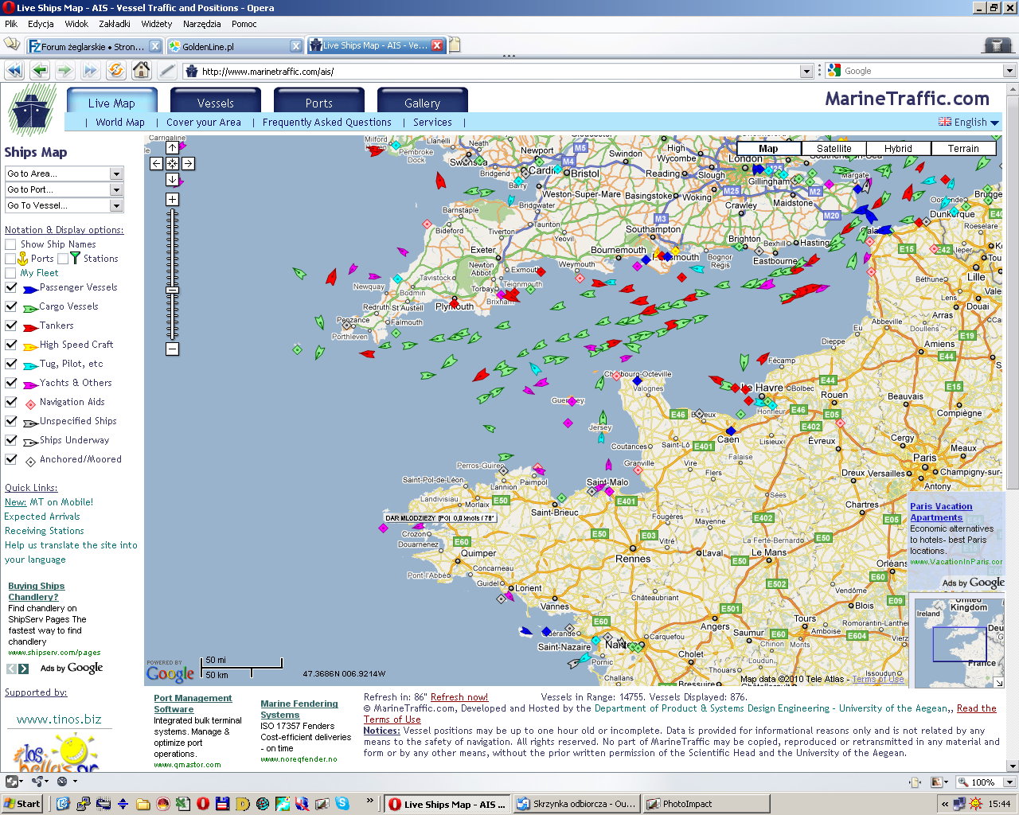Expand the address bar history dropdown
Screen dimensions: 1019x815
806,71
